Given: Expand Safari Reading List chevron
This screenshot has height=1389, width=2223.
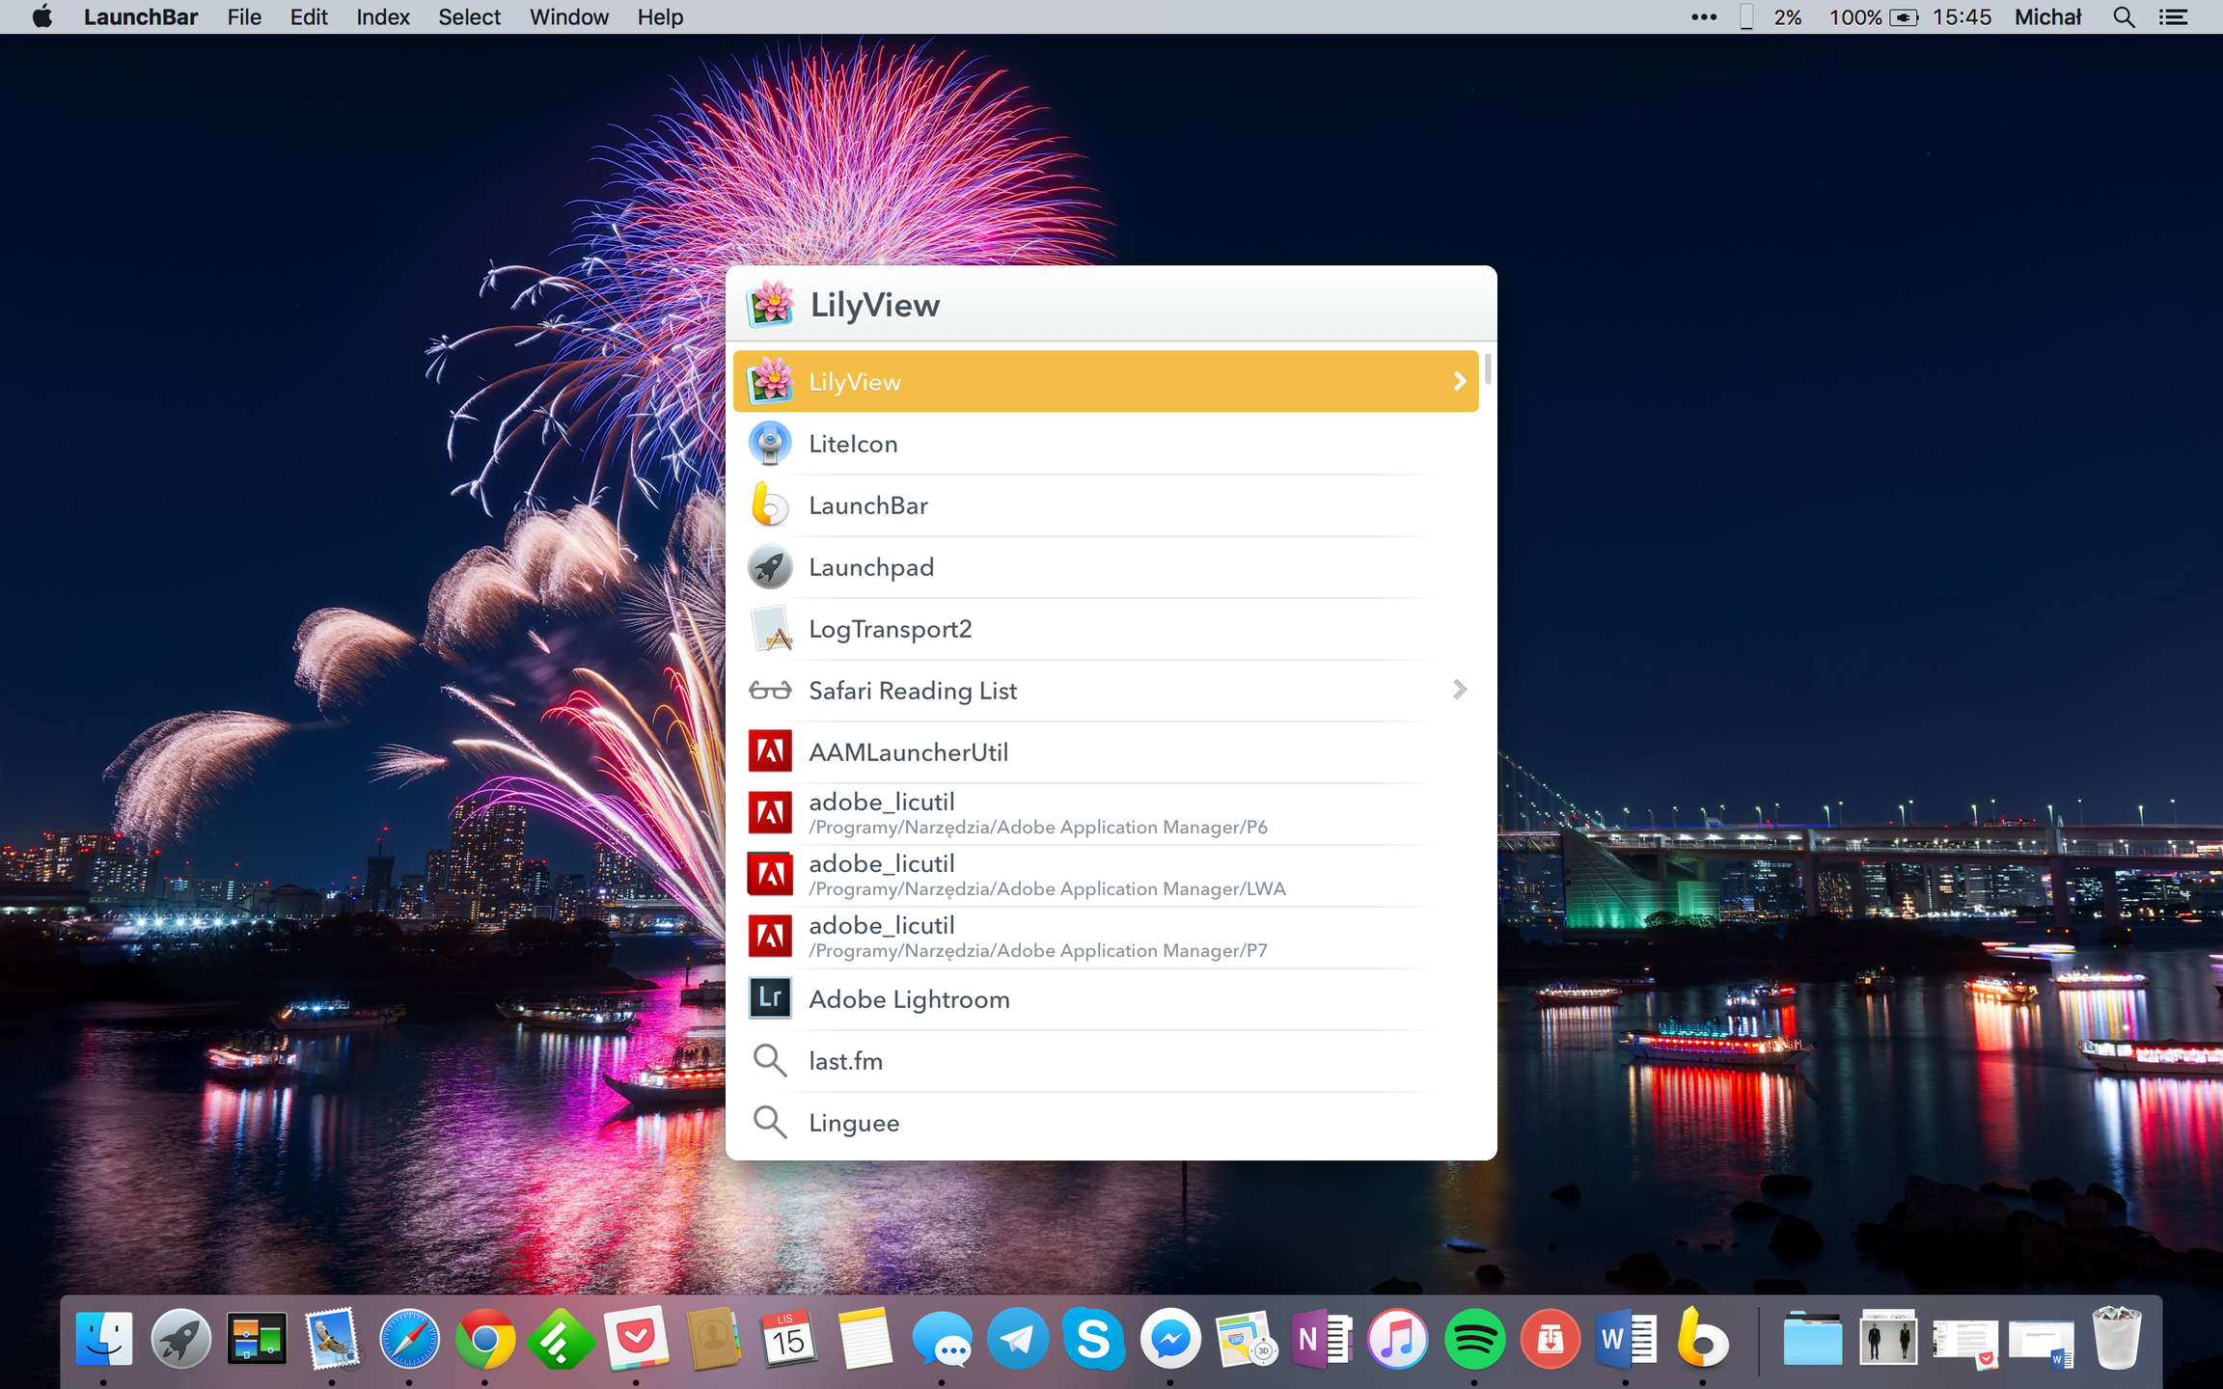Looking at the screenshot, I should pos(1459,690).
